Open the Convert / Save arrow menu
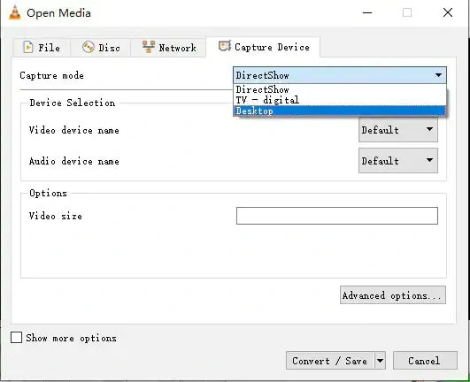Image resolution: width=470 pixels, height=382 pixels. (x=380, y=361)
